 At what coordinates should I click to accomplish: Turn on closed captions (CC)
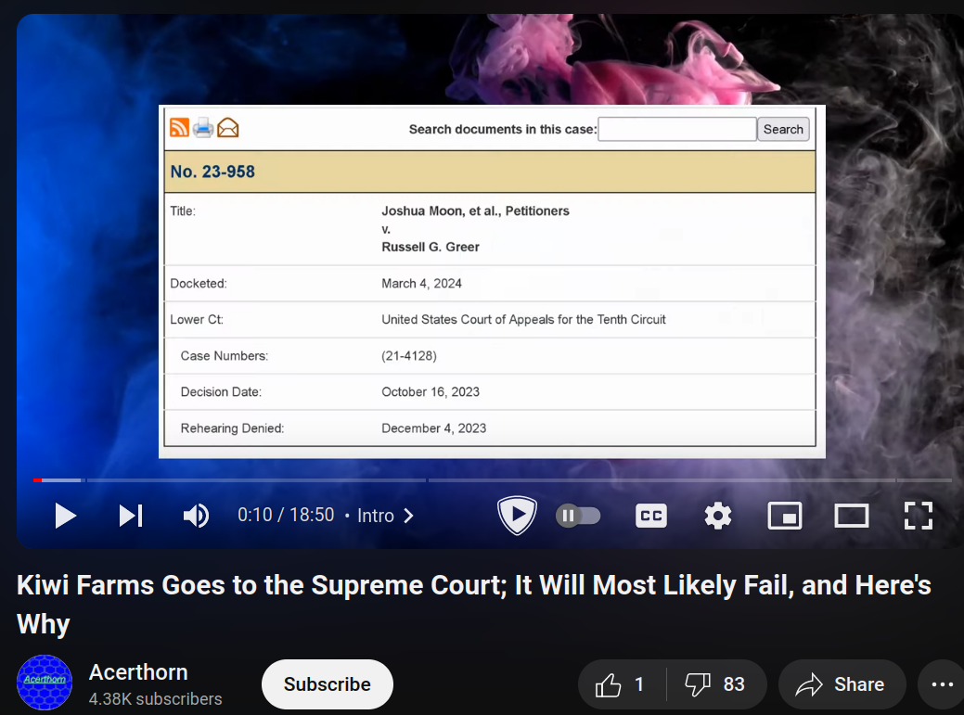(651, 516)
